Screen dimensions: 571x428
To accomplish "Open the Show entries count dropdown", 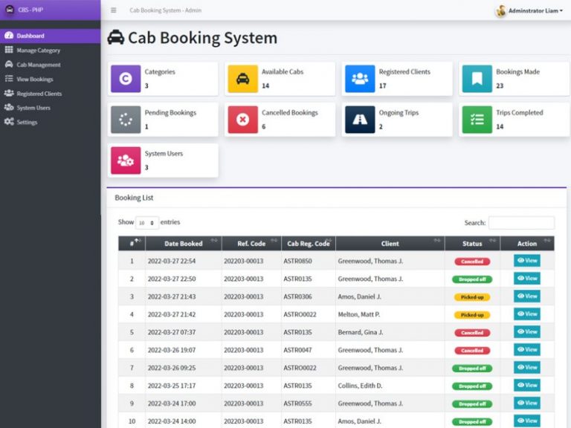I will [147, 223].
